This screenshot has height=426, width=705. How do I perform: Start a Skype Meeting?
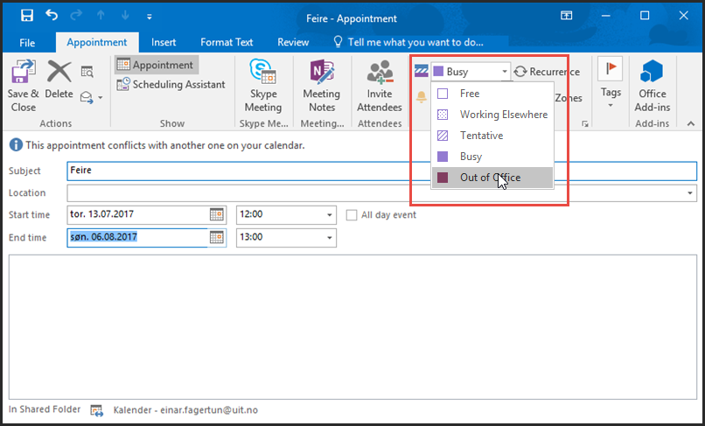click(x=262, y=86)
